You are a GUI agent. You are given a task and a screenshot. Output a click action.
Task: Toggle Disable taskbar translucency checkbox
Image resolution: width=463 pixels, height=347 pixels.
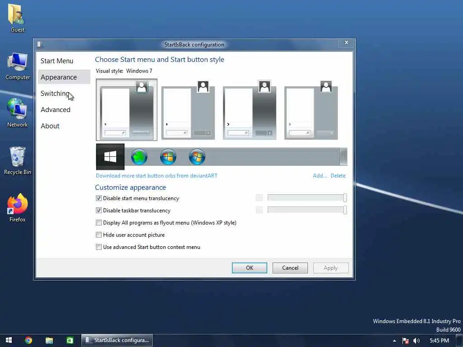(x=99, y=211)
